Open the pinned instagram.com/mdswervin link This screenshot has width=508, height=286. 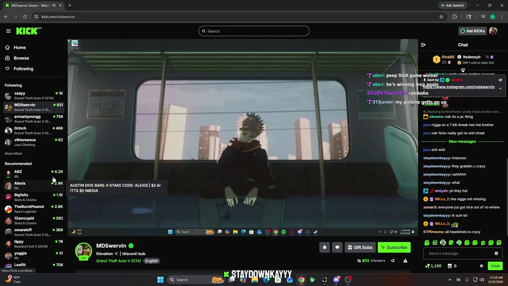coord(459,87)
